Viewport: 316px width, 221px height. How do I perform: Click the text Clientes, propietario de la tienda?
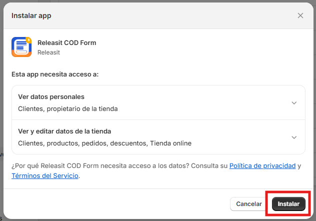67,109
